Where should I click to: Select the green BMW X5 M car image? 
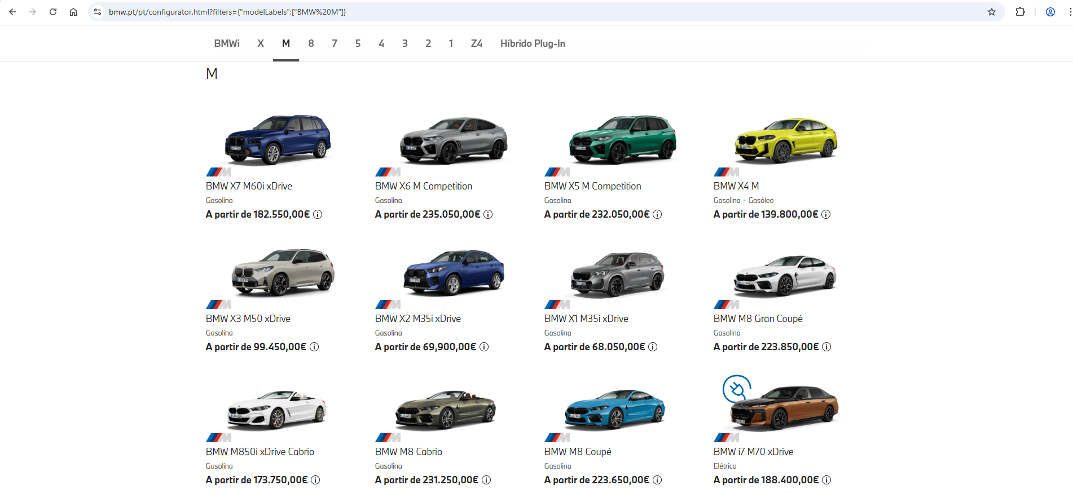(622, 139)
